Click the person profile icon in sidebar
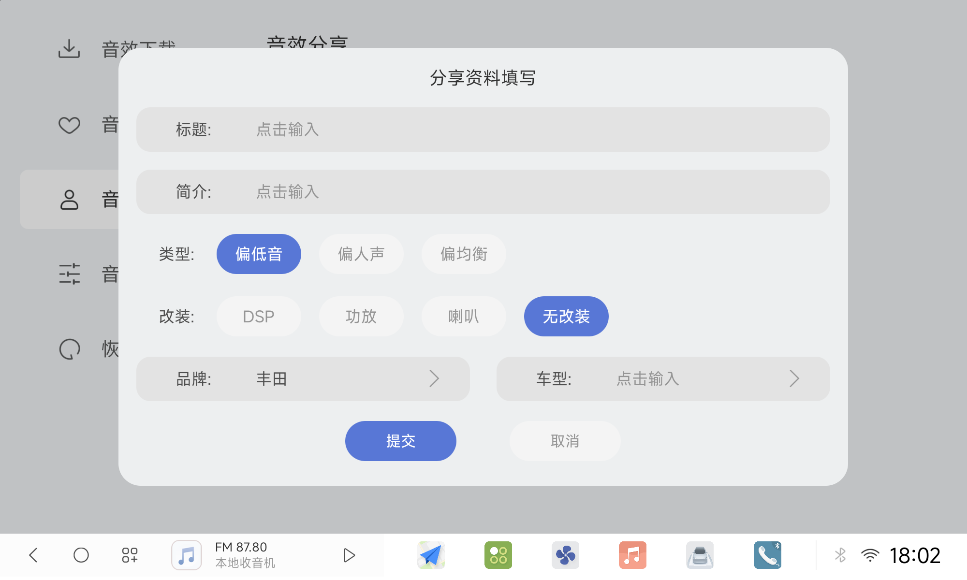 pos(70,200)
